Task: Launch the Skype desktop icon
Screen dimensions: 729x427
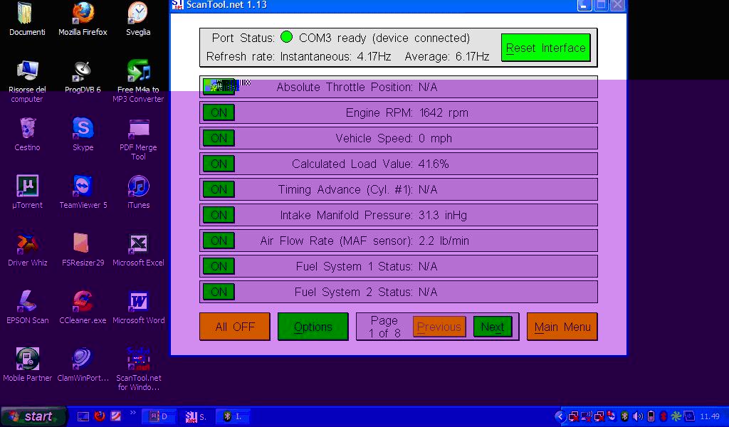Action: [83, 135]
